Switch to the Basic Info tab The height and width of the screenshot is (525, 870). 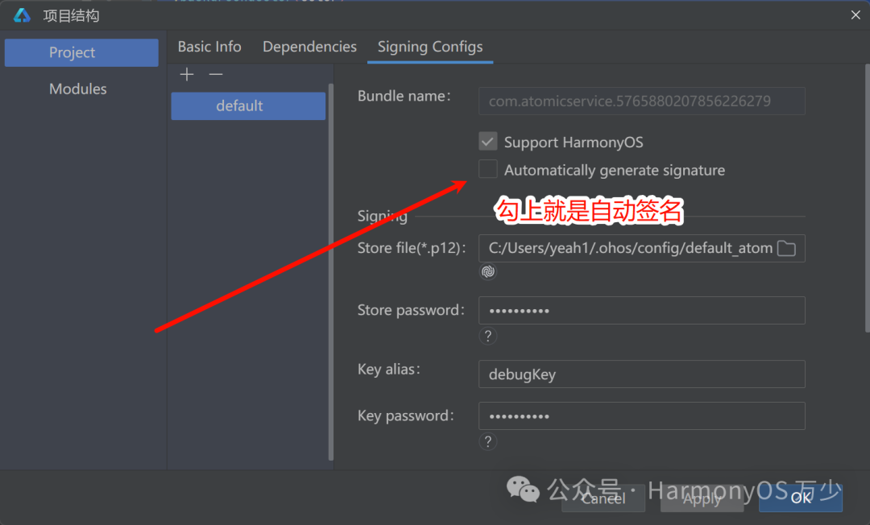[x=209, y=47]
